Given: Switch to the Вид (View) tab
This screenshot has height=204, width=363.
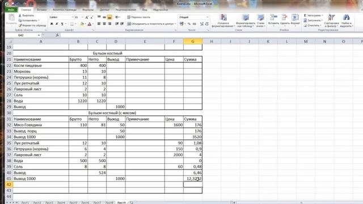Looking at the screenshot, I should (x=145, y=10).
